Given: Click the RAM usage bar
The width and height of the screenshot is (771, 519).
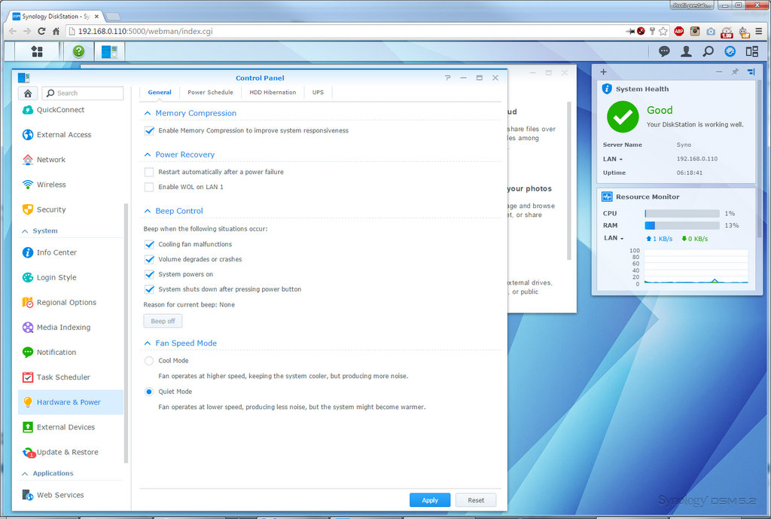Looking at the screenshot, I should (x=682, y=225).
